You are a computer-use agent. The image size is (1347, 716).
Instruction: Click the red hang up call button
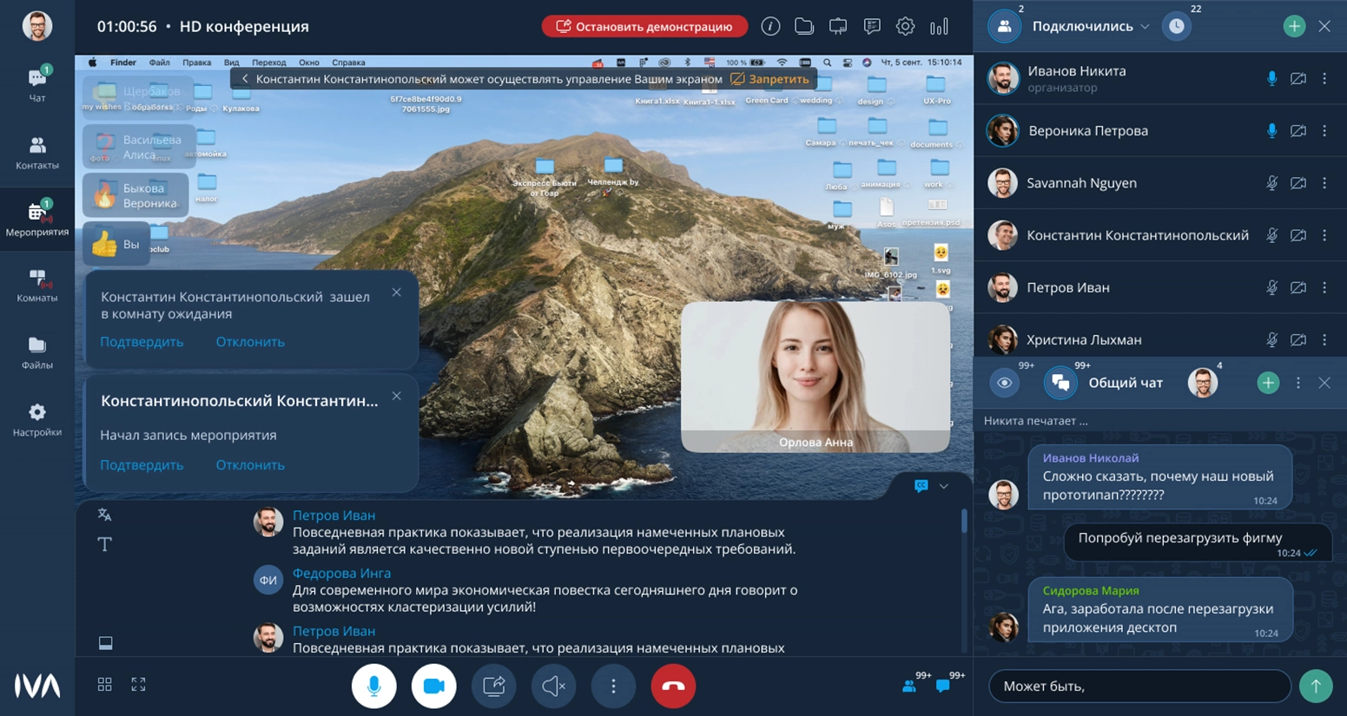[x=673, y=686]
